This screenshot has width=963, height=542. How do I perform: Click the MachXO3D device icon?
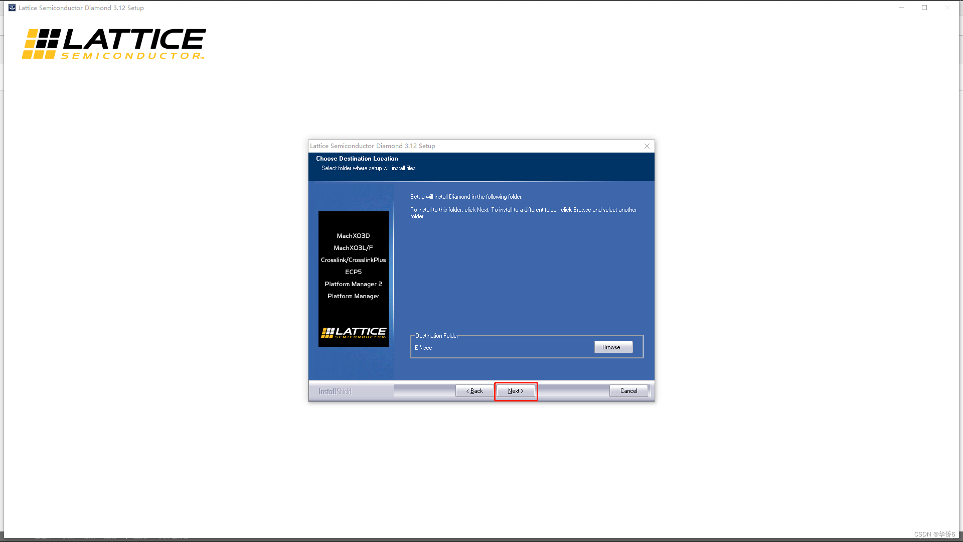[353, 235]
